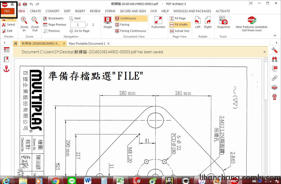This screenshot has width=281, height=184.
Task: Expand the left side panel arrow
Action: [5, 43]
